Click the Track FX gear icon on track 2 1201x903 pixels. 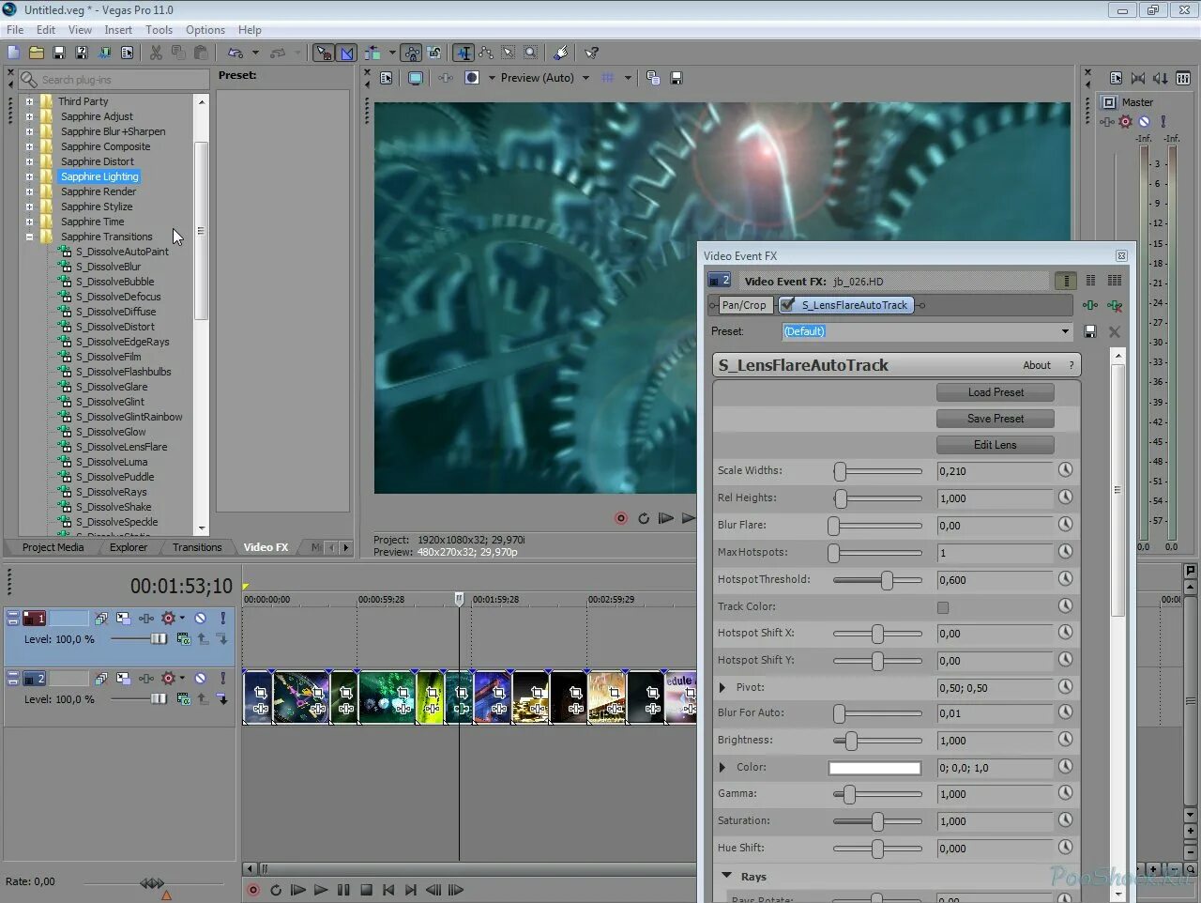coord(146,678)
